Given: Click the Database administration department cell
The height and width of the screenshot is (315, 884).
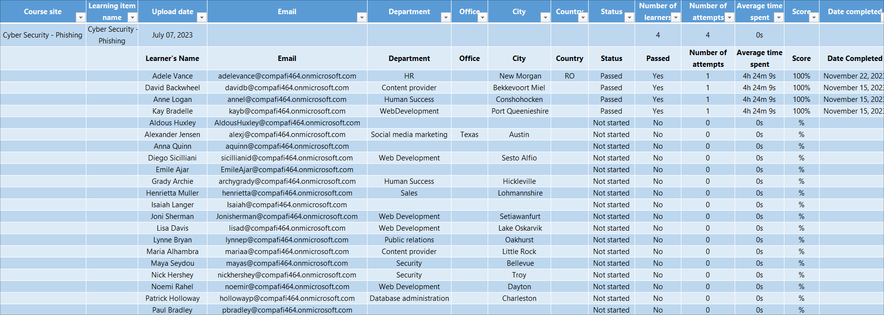Looking at the screenshot, I should point(409,298).
